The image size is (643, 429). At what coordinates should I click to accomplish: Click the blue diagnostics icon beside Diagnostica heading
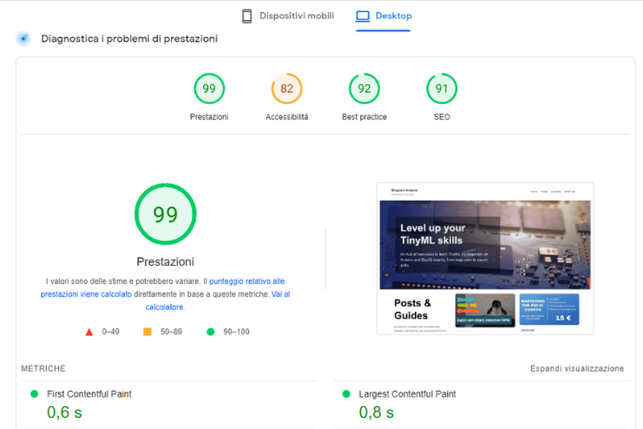pyautogui.click(x=23, y=39)
